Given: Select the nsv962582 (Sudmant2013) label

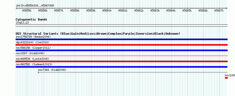Looking at the screenshot, I should [x=34, y=64].
